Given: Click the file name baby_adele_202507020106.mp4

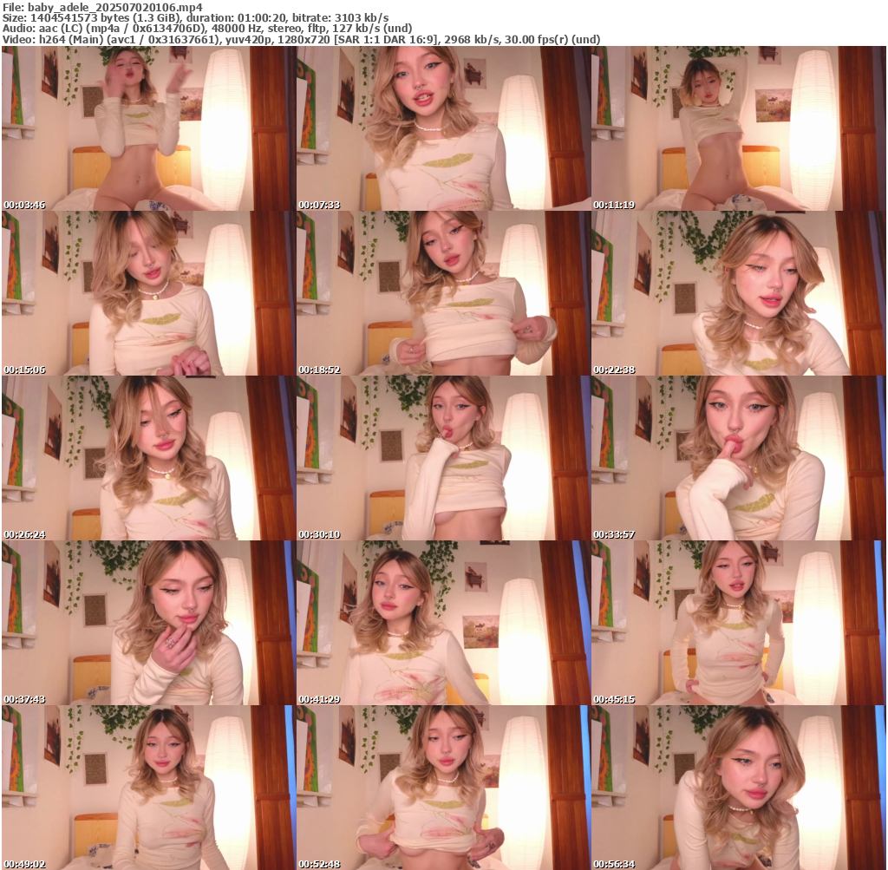Looking at the screenshot, I should coord(115,7).
